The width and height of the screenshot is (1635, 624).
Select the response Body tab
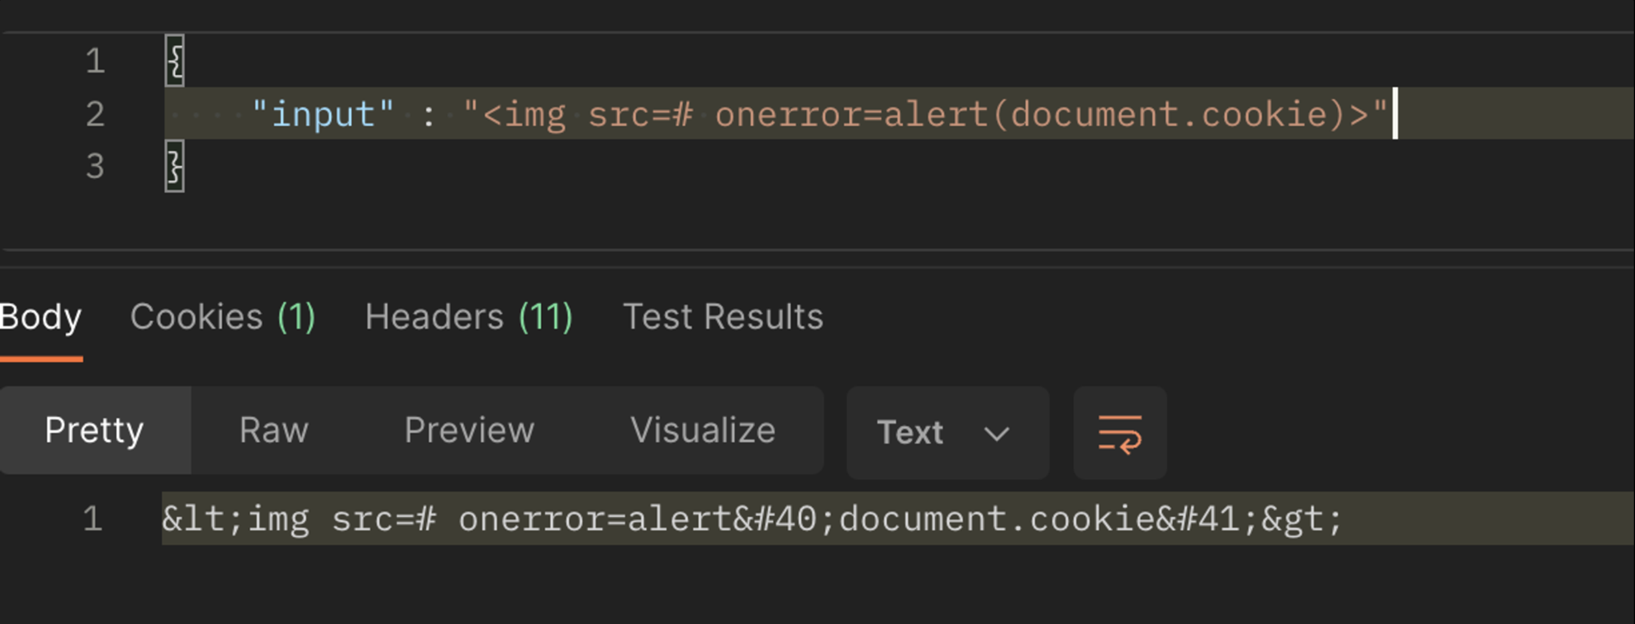tap(41, 317)
